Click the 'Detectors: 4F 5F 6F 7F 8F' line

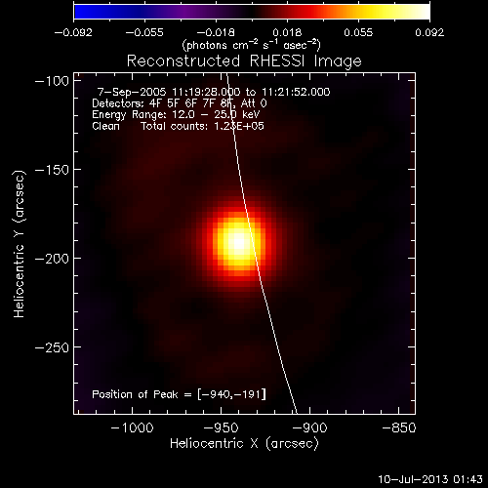click(180, 103)
